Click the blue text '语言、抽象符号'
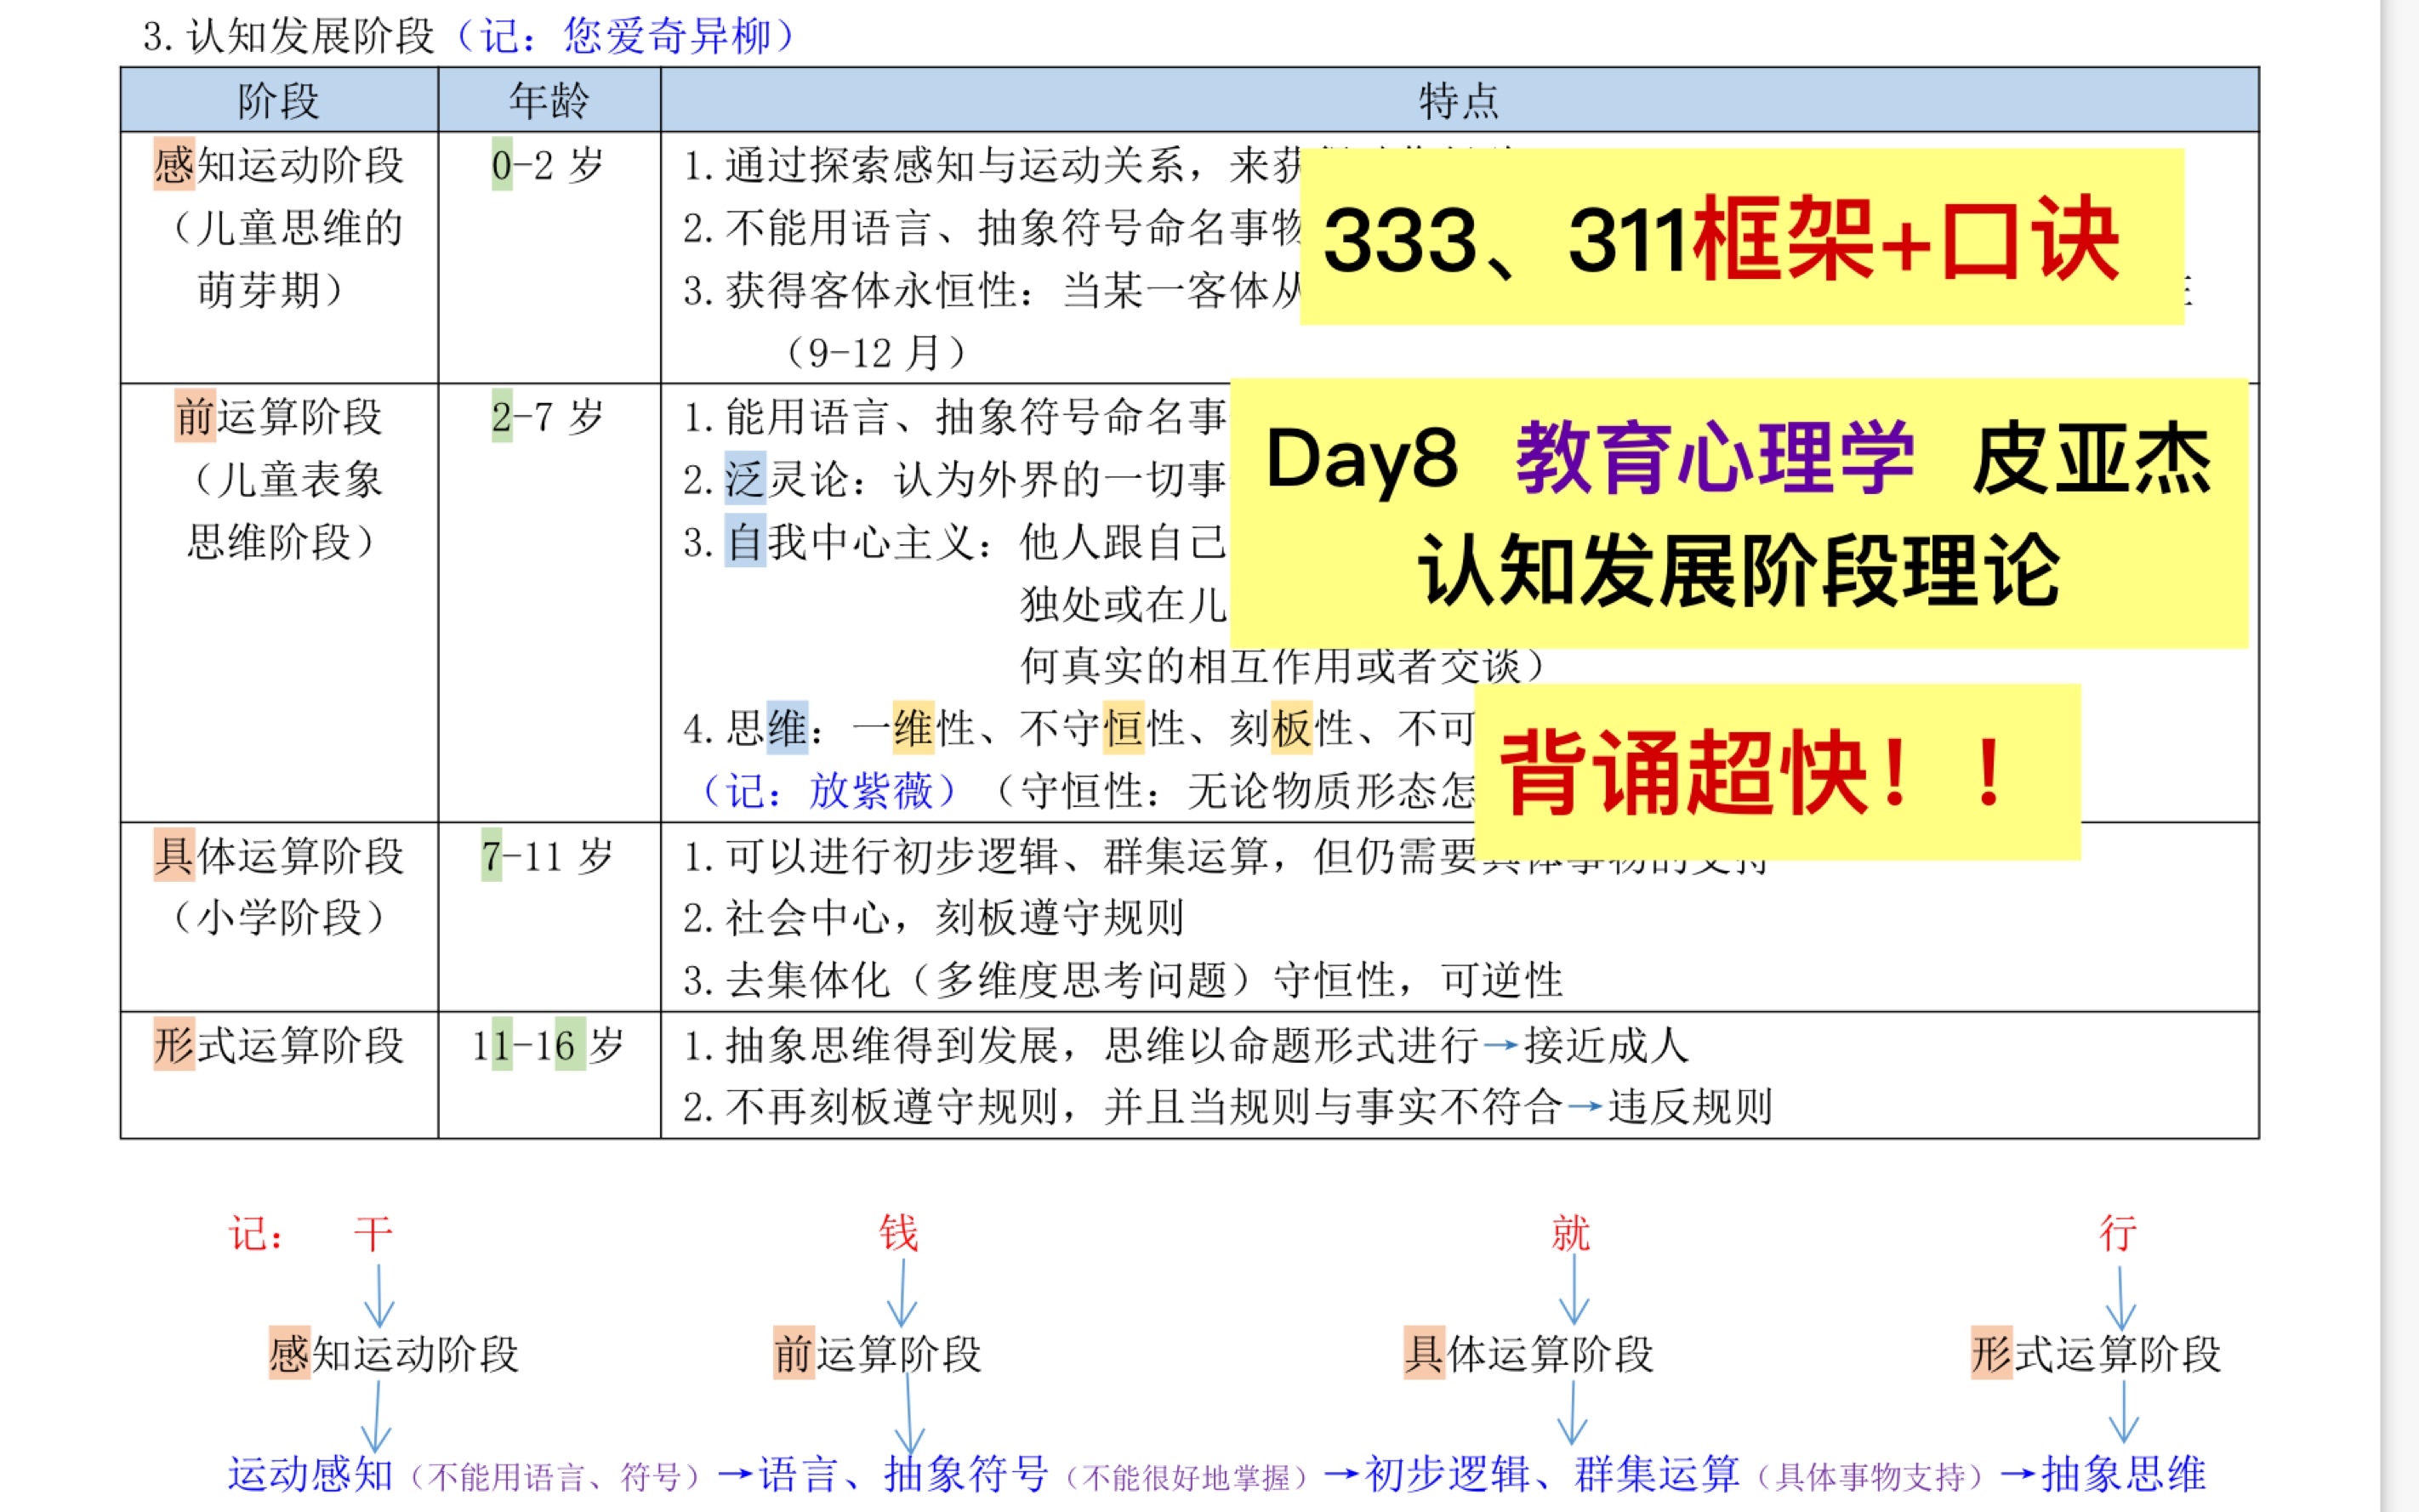 pos(903,1474)
